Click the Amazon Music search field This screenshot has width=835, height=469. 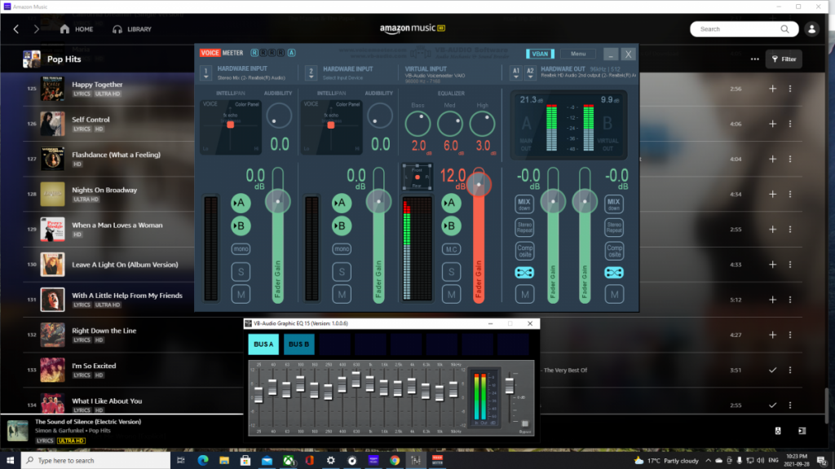(x=744, y=29)
